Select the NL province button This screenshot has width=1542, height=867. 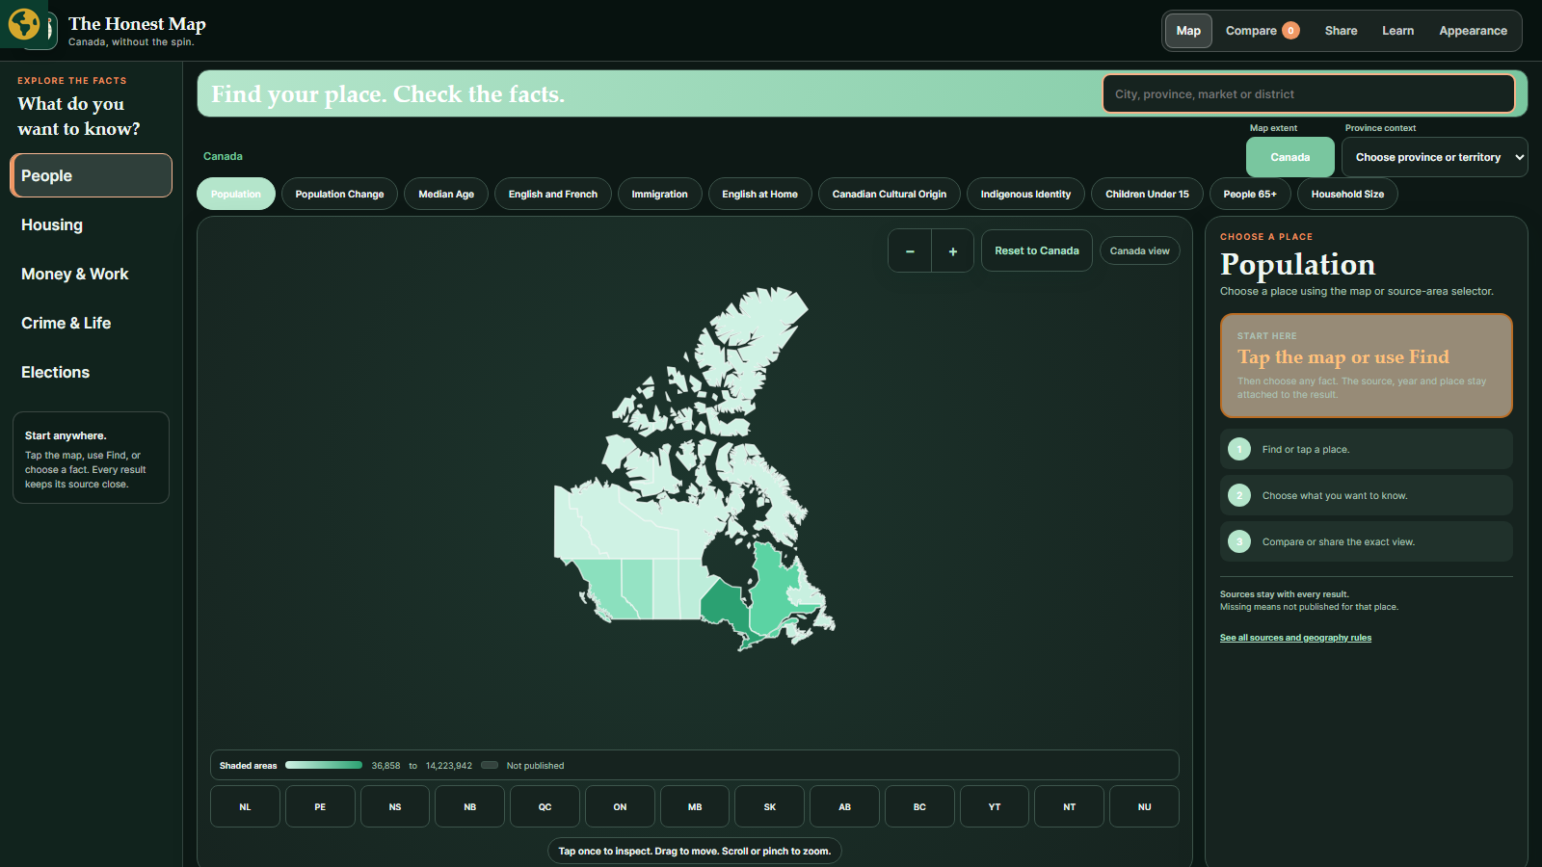[245, 806]
